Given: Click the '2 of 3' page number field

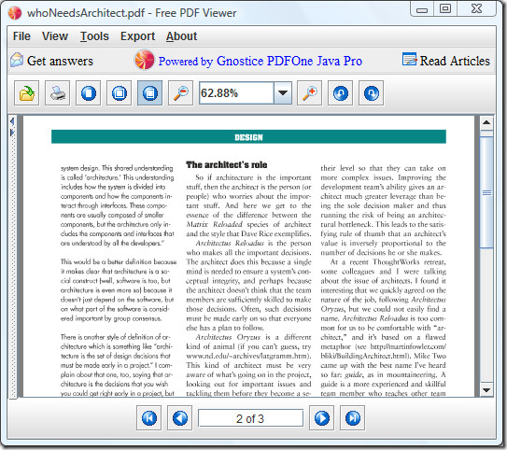Looking at the screenshot, I should [250, 418].
